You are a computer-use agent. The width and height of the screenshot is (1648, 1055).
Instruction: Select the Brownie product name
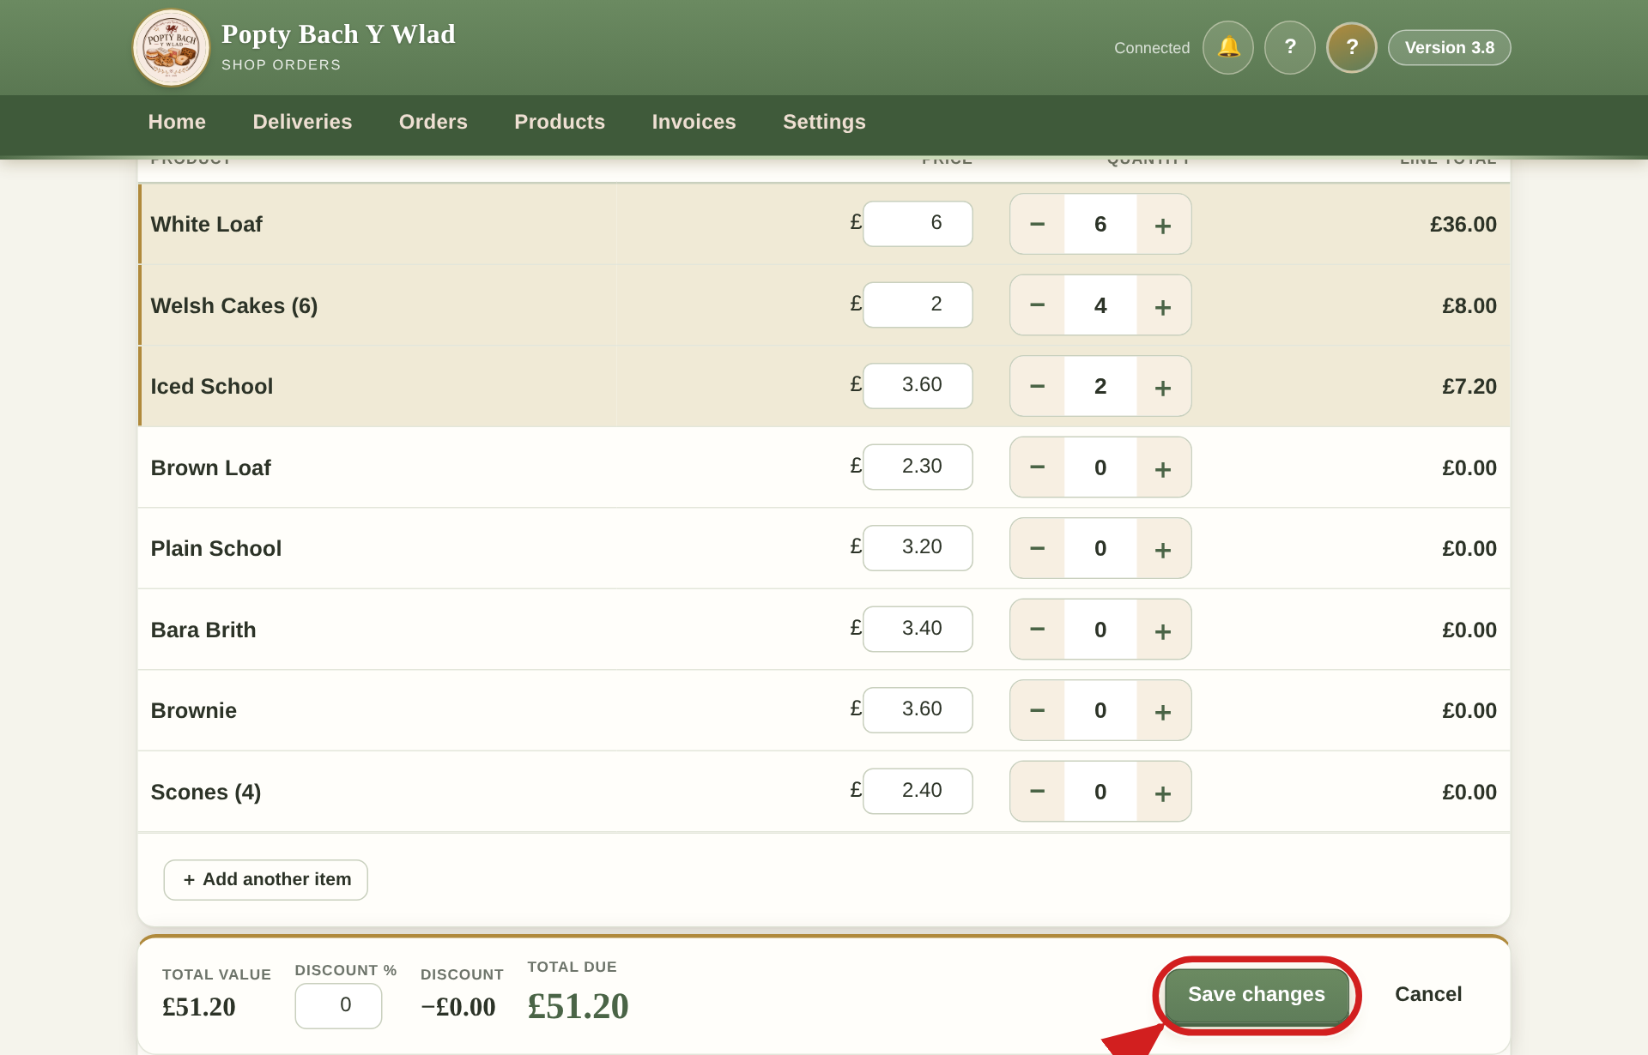194,711
